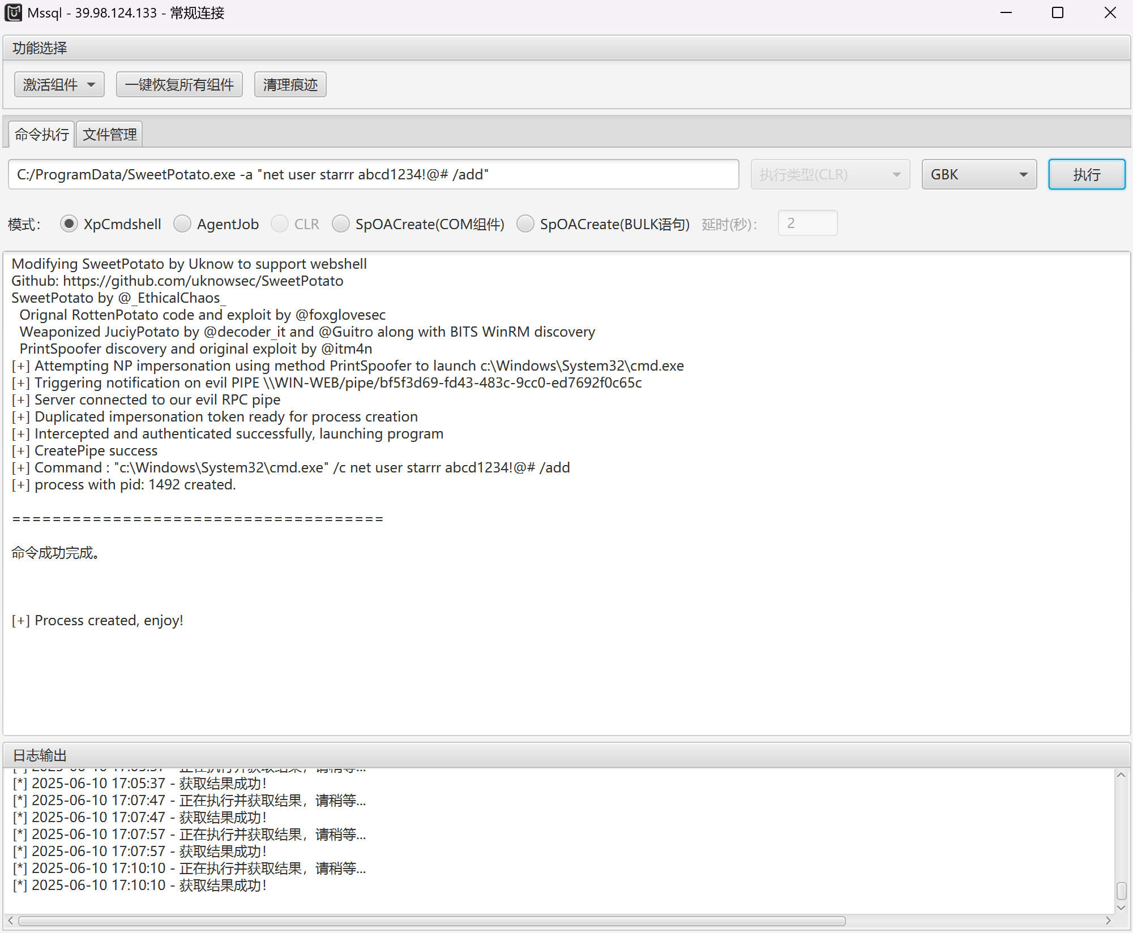Click the log panel scroll-up arrow
The width and height of the screenshot is (1133, 933).
pos(1121,775)
